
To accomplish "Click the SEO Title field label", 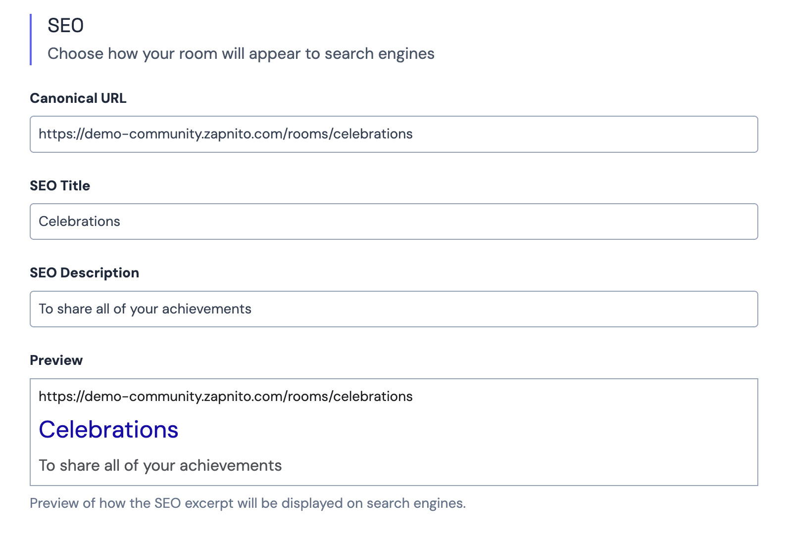I will click(60, 186).
